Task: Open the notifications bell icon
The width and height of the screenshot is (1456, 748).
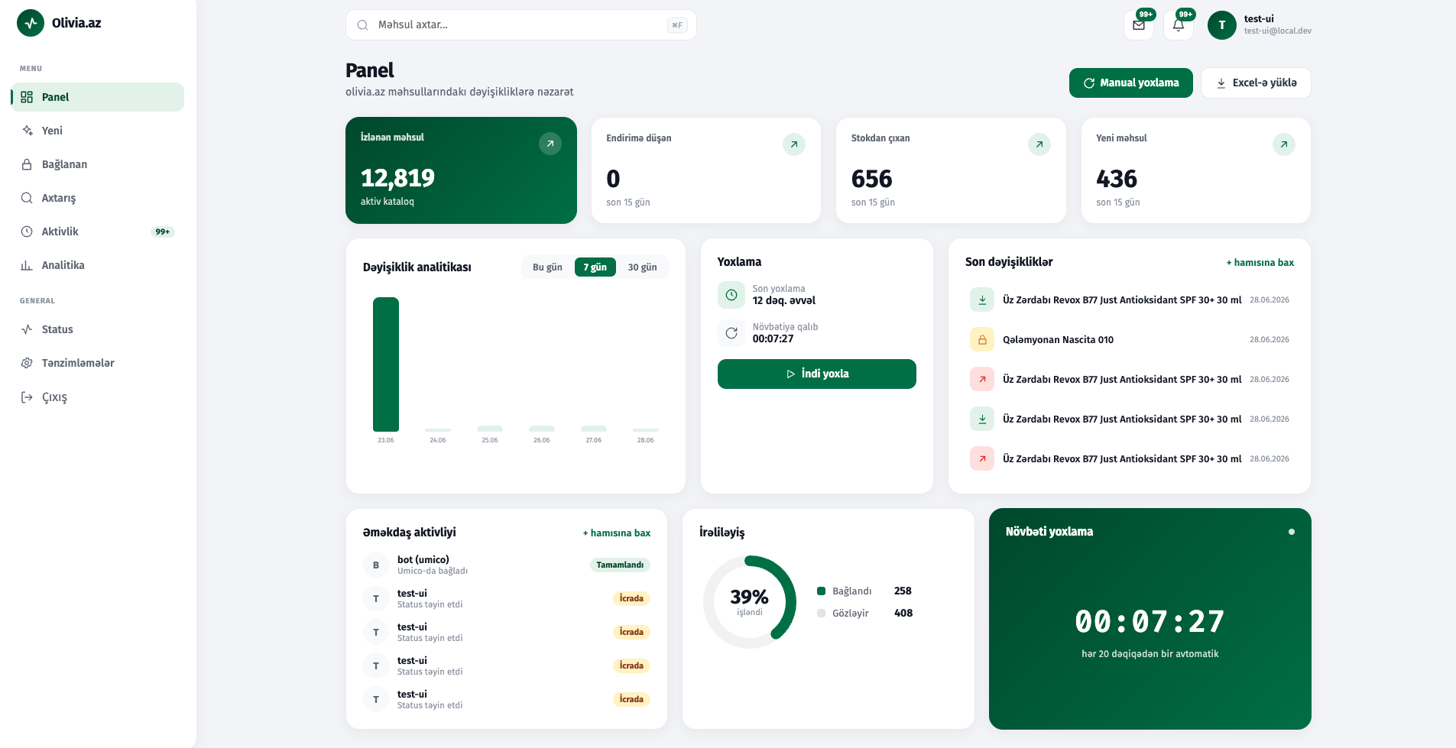Action: [x=1179, y=25]
